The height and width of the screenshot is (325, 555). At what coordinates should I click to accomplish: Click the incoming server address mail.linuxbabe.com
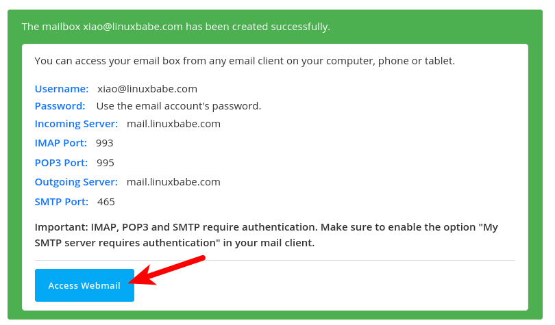173,124
